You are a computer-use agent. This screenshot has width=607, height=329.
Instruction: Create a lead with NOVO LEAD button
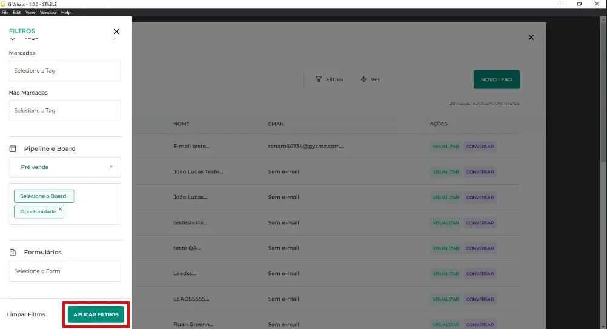pyautogui.click(x=497, y=79)
